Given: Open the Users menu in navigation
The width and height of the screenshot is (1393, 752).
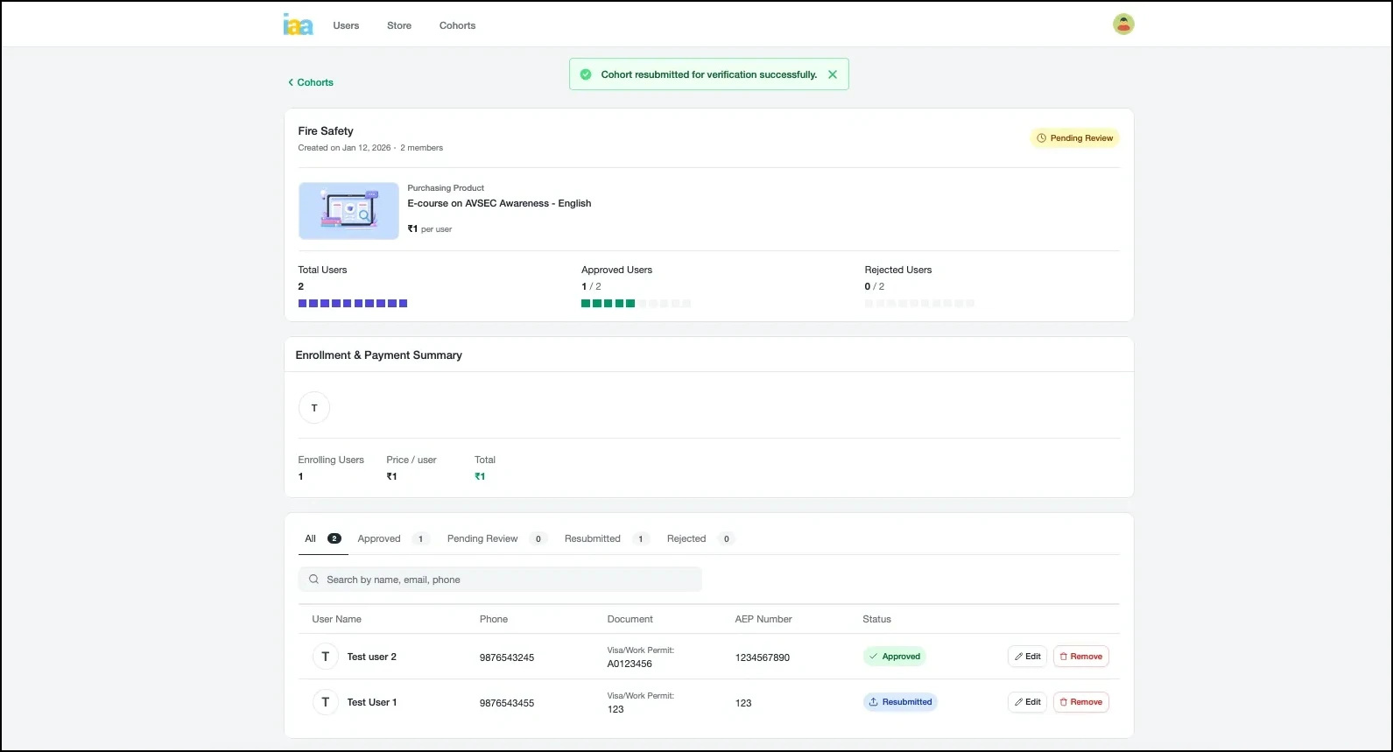Looking at the screenshot, I should (346, 25).
